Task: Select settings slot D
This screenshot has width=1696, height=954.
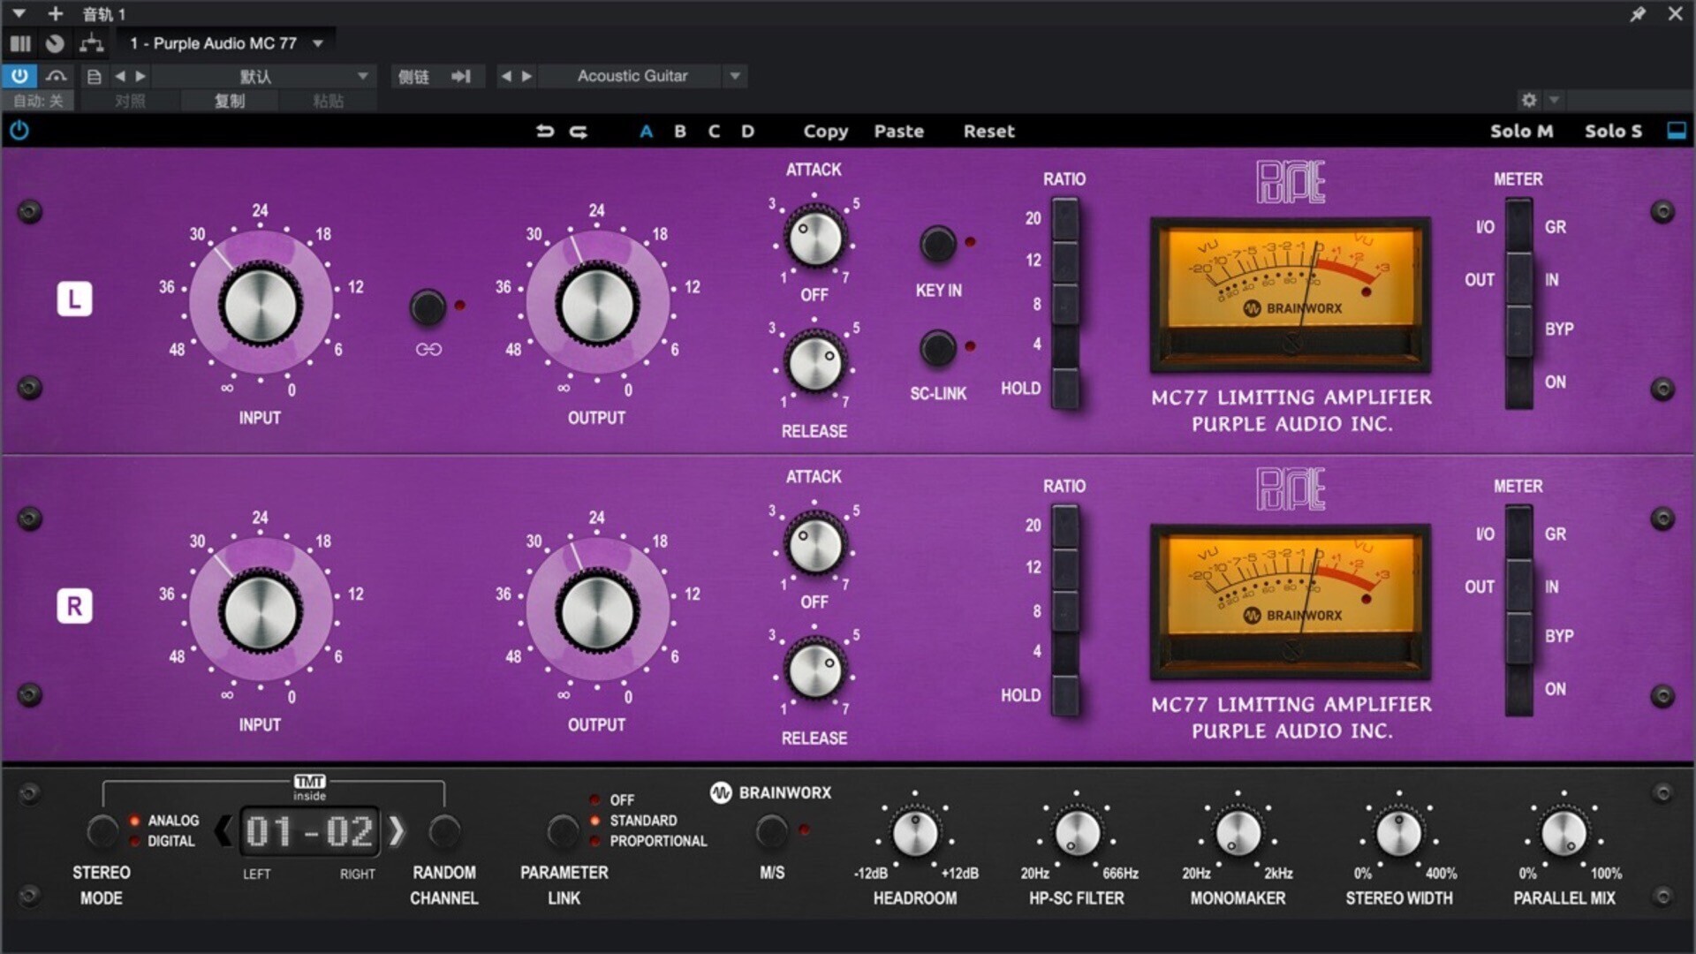Action: coord(747,131)
